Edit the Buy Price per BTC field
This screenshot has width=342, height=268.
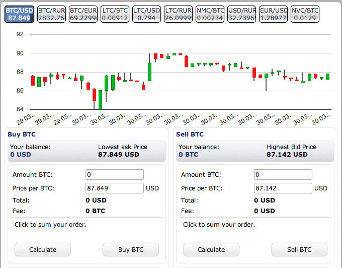tap(115, 188)
